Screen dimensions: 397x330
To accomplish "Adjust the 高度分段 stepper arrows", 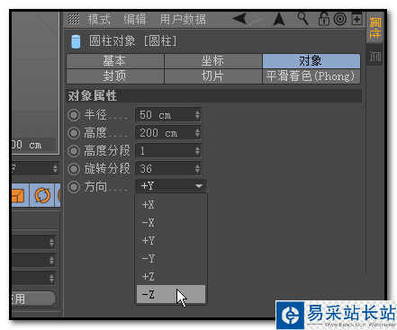I will 197,151.
